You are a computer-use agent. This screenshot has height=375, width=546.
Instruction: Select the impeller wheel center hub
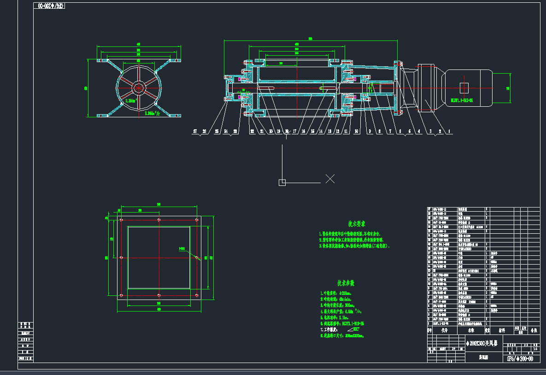[138, 87]
